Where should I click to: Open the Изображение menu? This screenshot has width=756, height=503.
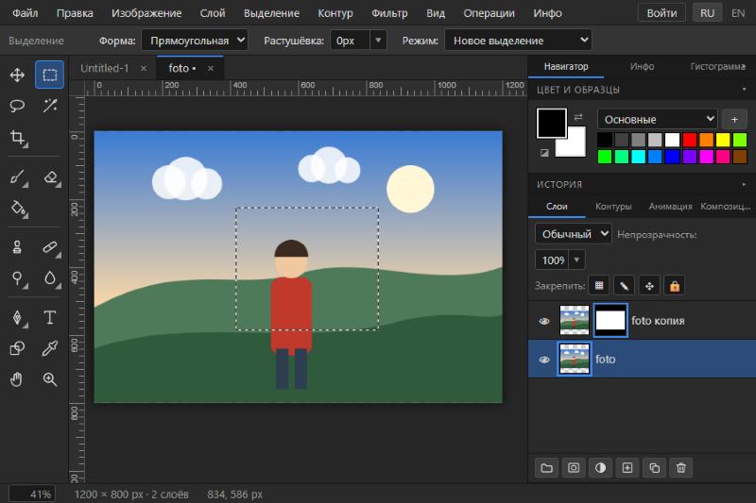tap(146, 13)
